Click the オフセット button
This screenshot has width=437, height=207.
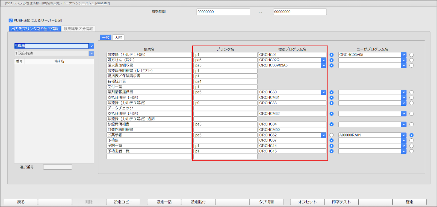pos(307,202)
